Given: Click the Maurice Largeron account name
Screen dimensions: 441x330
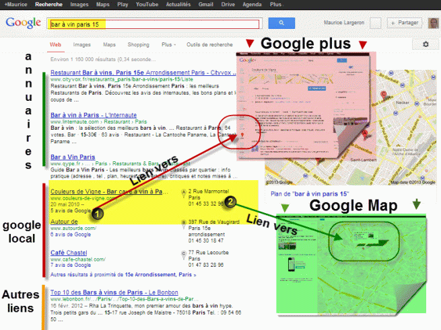Looking at the screenshot, I should tap(343, 23).
